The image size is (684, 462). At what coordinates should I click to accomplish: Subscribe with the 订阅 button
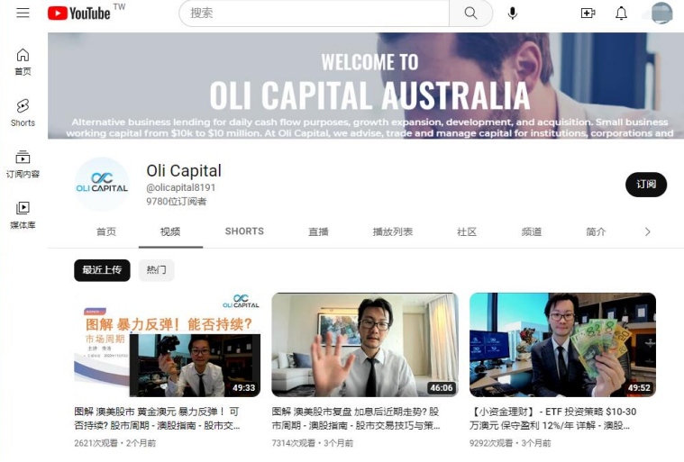(645, 185)
